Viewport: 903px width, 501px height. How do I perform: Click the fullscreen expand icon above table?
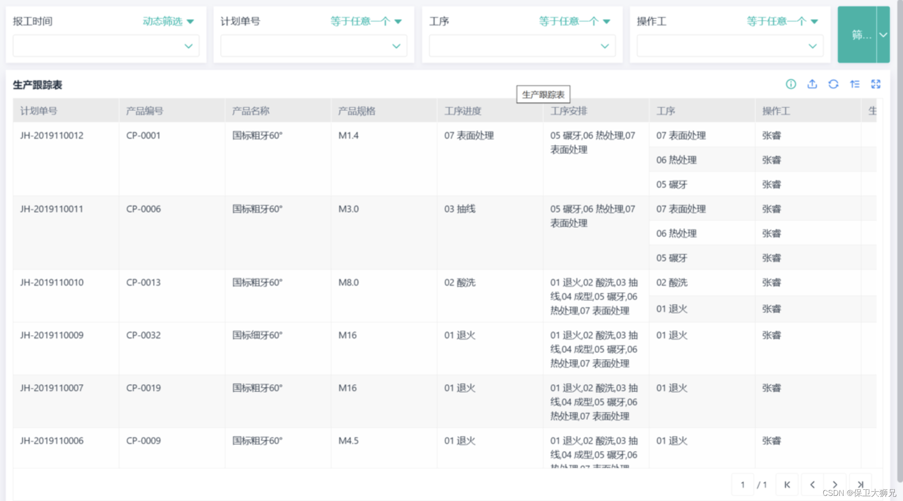pyautogui.click(x=876, y=84)
